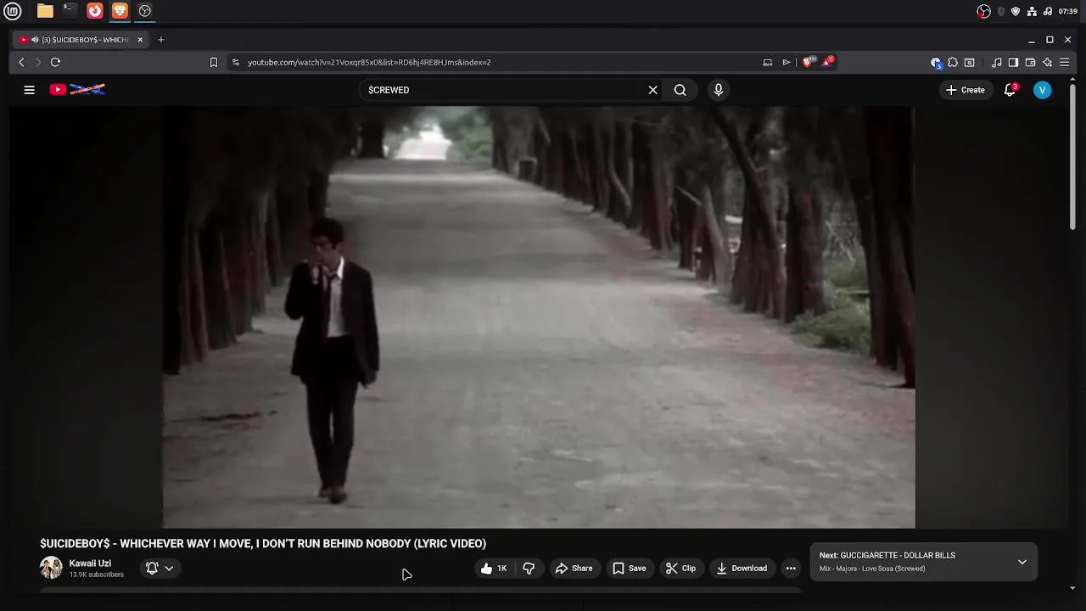Download the video
Image resolution: width=1086 pixels, height=611 pixels.
742,569
